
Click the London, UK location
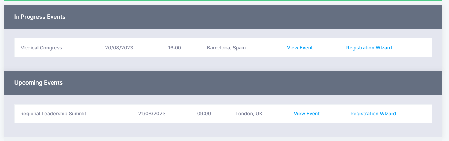point(249,114)
